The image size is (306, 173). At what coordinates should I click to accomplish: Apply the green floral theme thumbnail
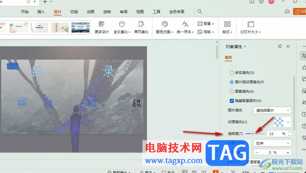pos(19,27)
